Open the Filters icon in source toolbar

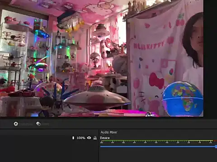(x=38, y=124)
